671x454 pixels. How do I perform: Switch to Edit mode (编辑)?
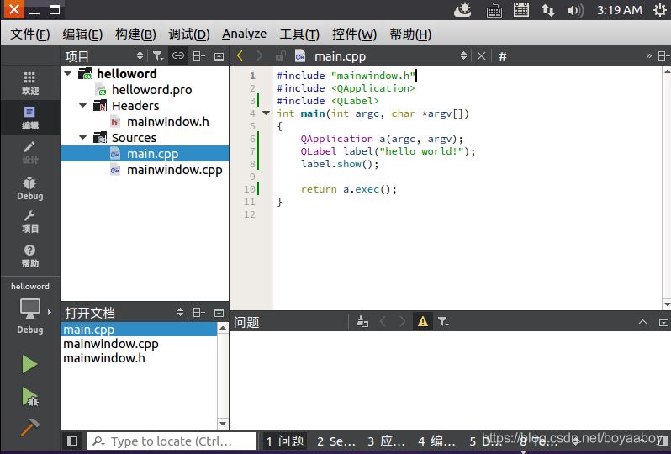tap(30, 118)
